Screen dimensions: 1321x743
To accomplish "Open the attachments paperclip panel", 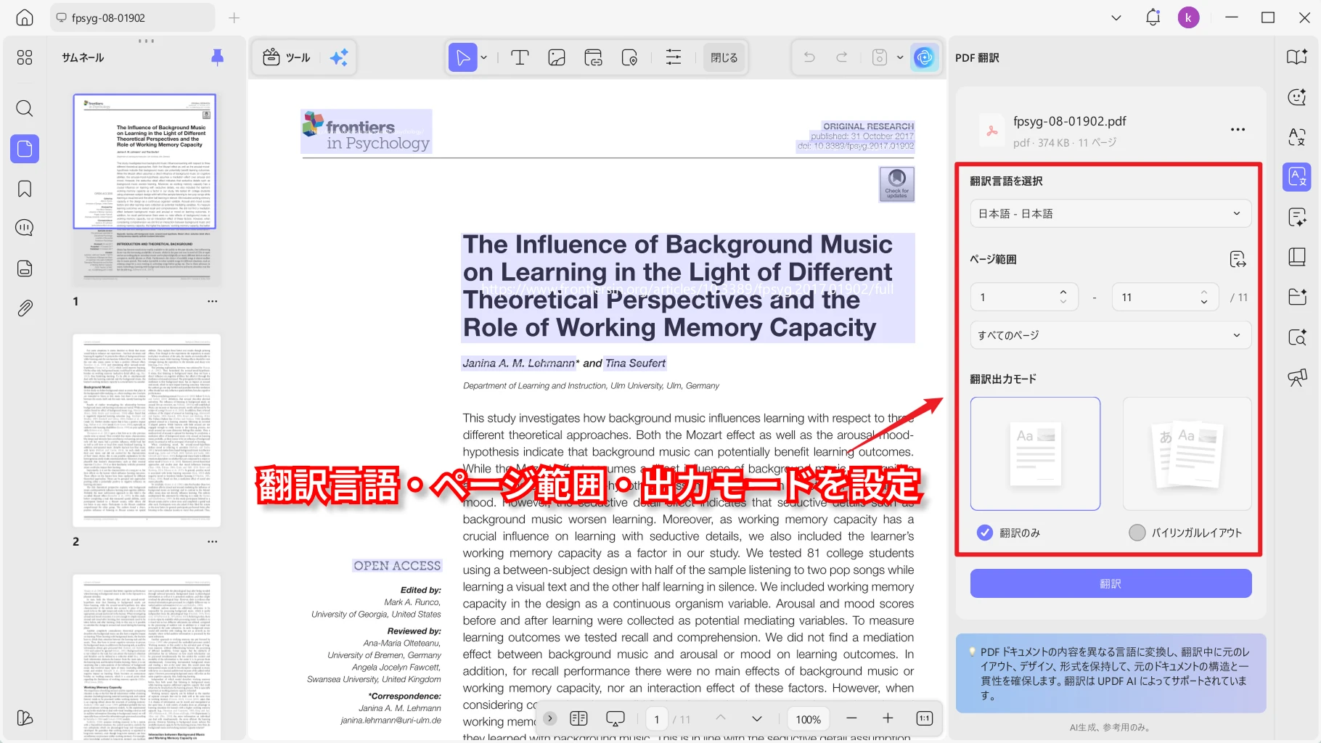I will coord(25,308).
